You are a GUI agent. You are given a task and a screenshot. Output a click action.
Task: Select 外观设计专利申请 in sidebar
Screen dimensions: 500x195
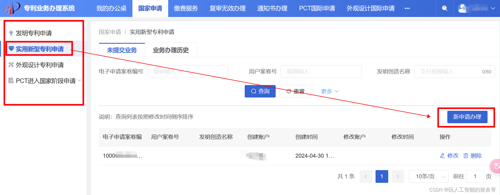point(40,65)
